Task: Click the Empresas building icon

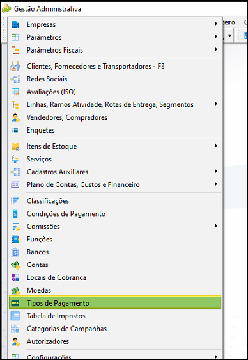Action: [x=15, y=24]
